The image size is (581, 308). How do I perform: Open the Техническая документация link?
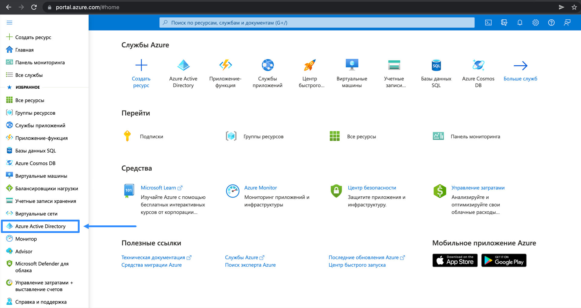pyautogui.click(x=157, y=257)
